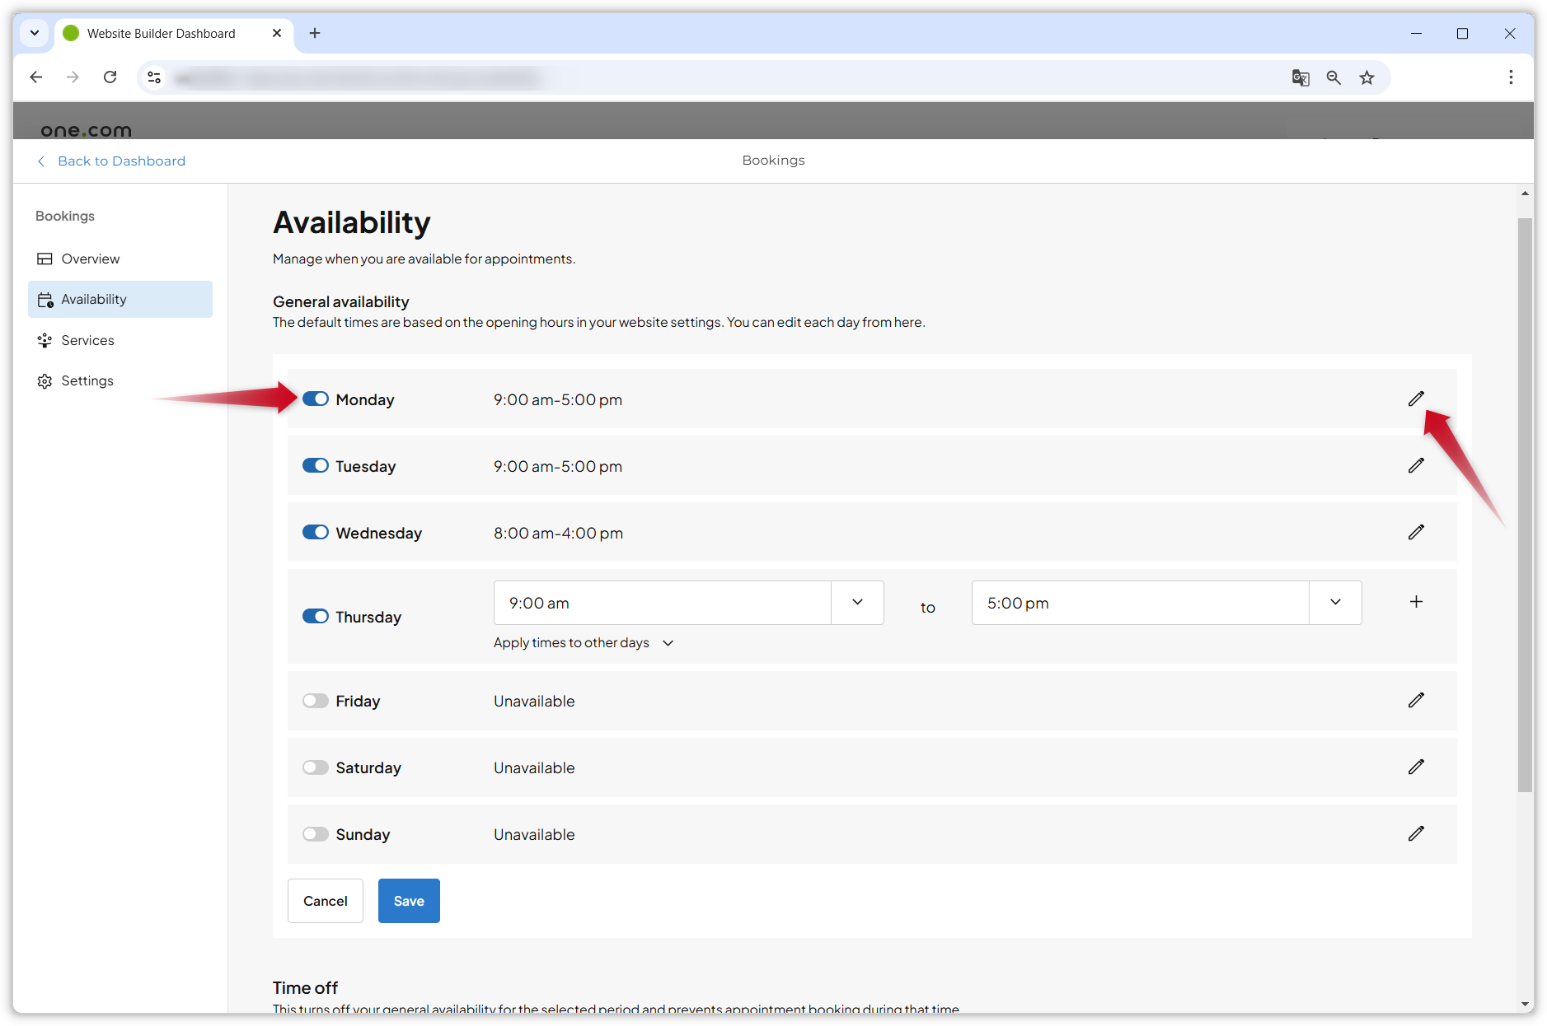Edit Tuesday hours with pencil icon

click(x=1416, y=466)
